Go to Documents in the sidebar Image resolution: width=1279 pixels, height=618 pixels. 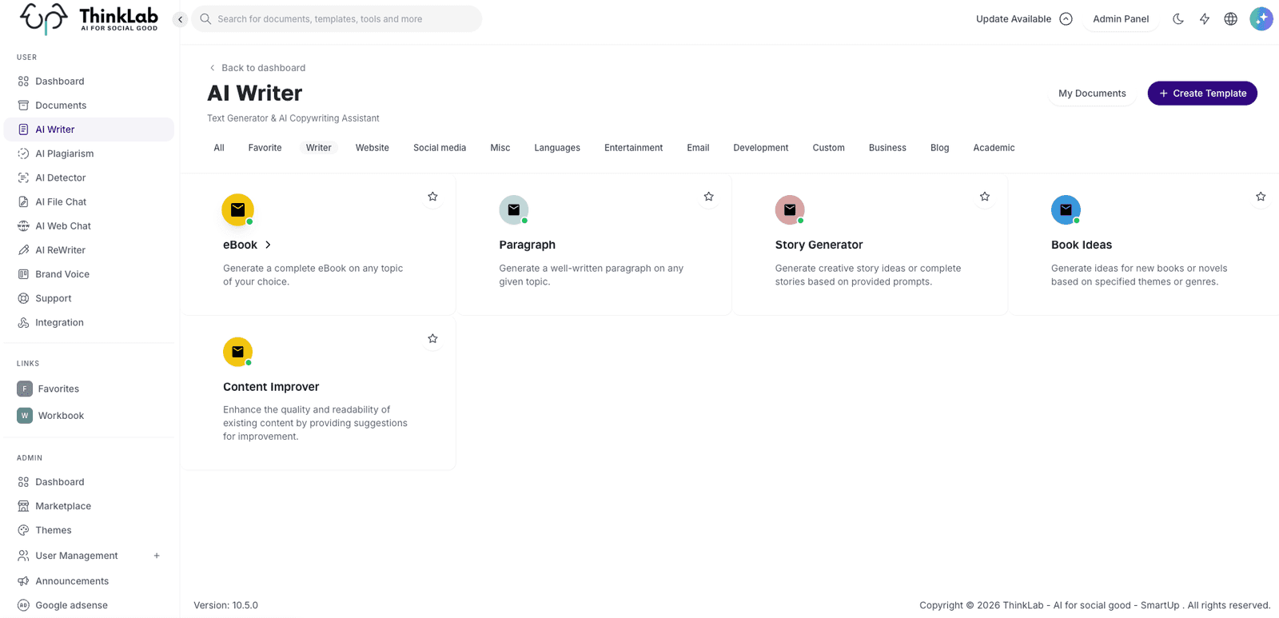89,105
